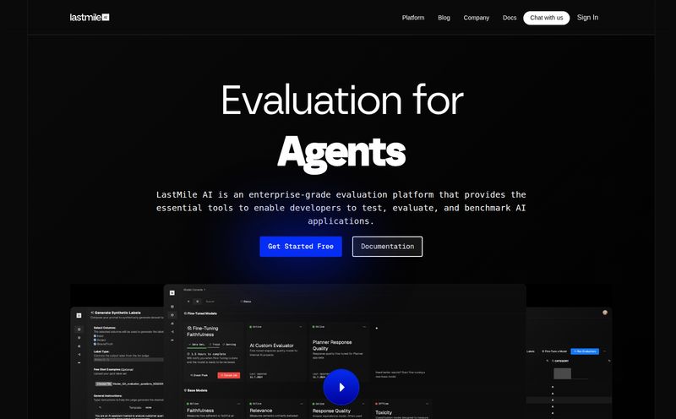Image resolution: width=676 pixels, height=419 pixels.
Task: Click the LastMile AI description paragraph
Action: (x=341, y=208)
